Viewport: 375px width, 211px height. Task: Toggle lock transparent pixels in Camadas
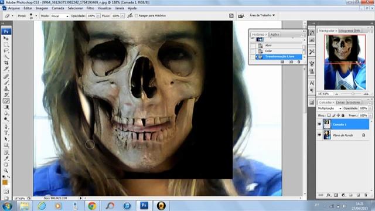[329, 115]
